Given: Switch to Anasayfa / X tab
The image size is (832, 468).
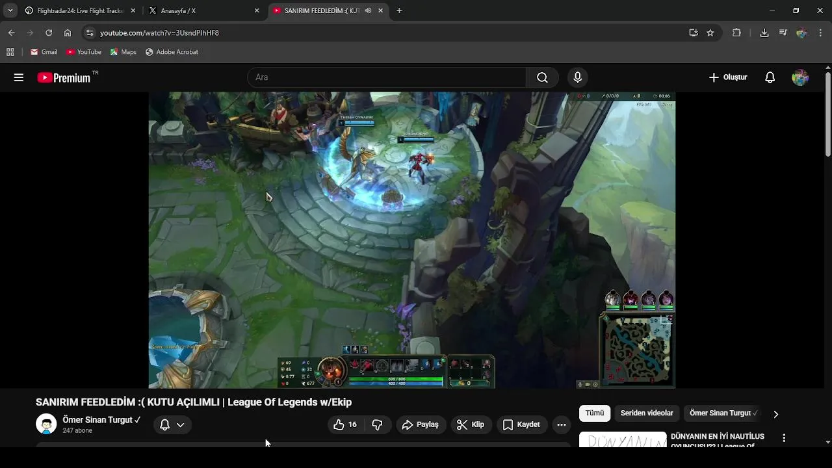Looking at the screenshot, I should pyautogui.click(x=203, y=10).
